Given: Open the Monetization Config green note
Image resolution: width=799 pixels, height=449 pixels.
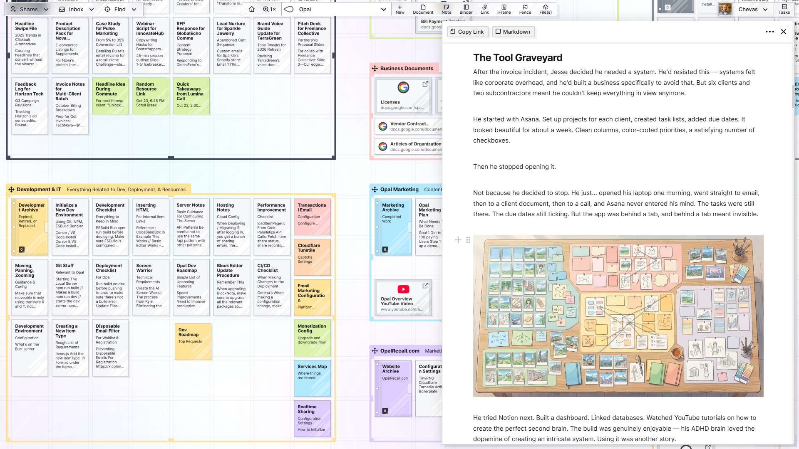Looking at the screenshot, I should pos(313,338).
